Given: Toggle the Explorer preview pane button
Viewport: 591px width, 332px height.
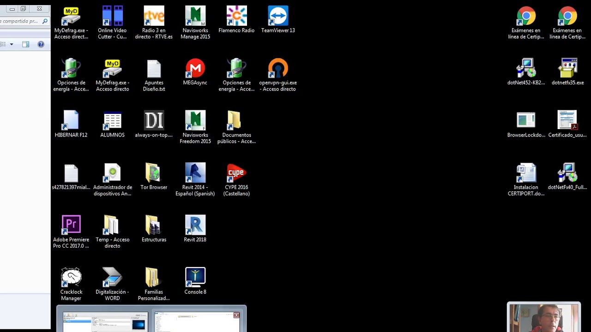Looking at the screenshot, I should (26, 44).
